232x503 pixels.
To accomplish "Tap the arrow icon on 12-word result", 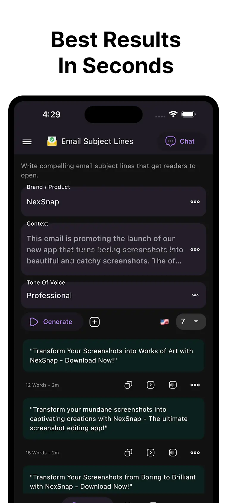I will click(151, 385).
